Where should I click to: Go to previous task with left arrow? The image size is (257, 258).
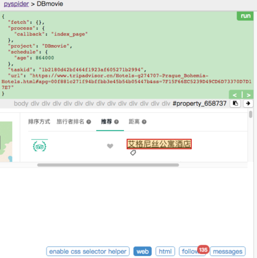tap(235, 95)
